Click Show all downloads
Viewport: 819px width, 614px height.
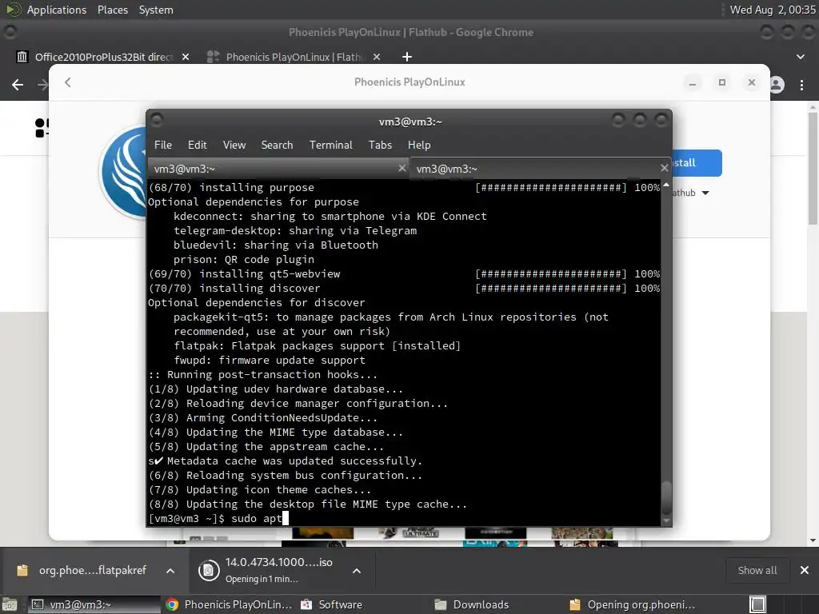coord(757,570)
